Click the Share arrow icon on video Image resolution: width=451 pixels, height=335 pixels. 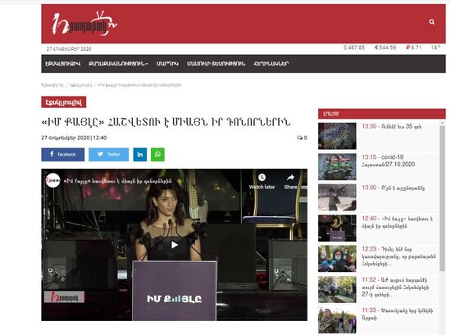click(290, 178)
